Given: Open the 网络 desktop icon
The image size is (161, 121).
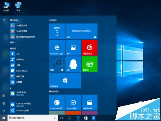Looking at the screenshot, I should [18, 6].
